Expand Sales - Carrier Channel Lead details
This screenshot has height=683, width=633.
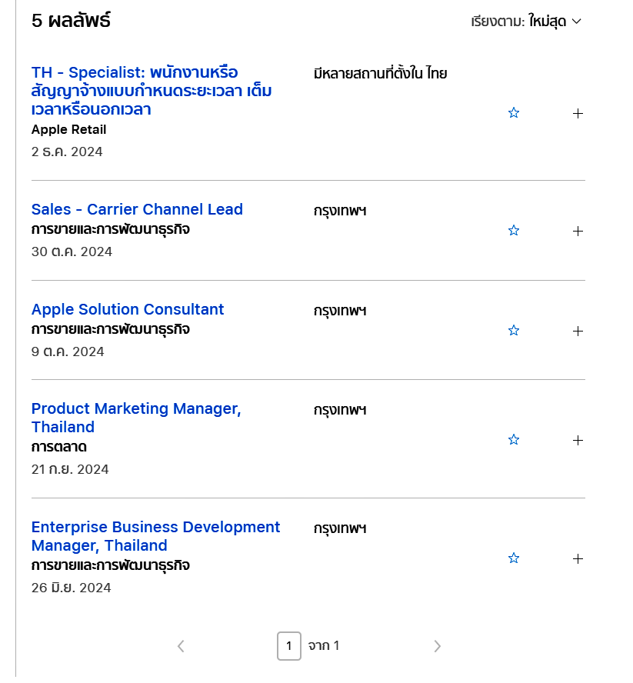(x=578, y=231)
